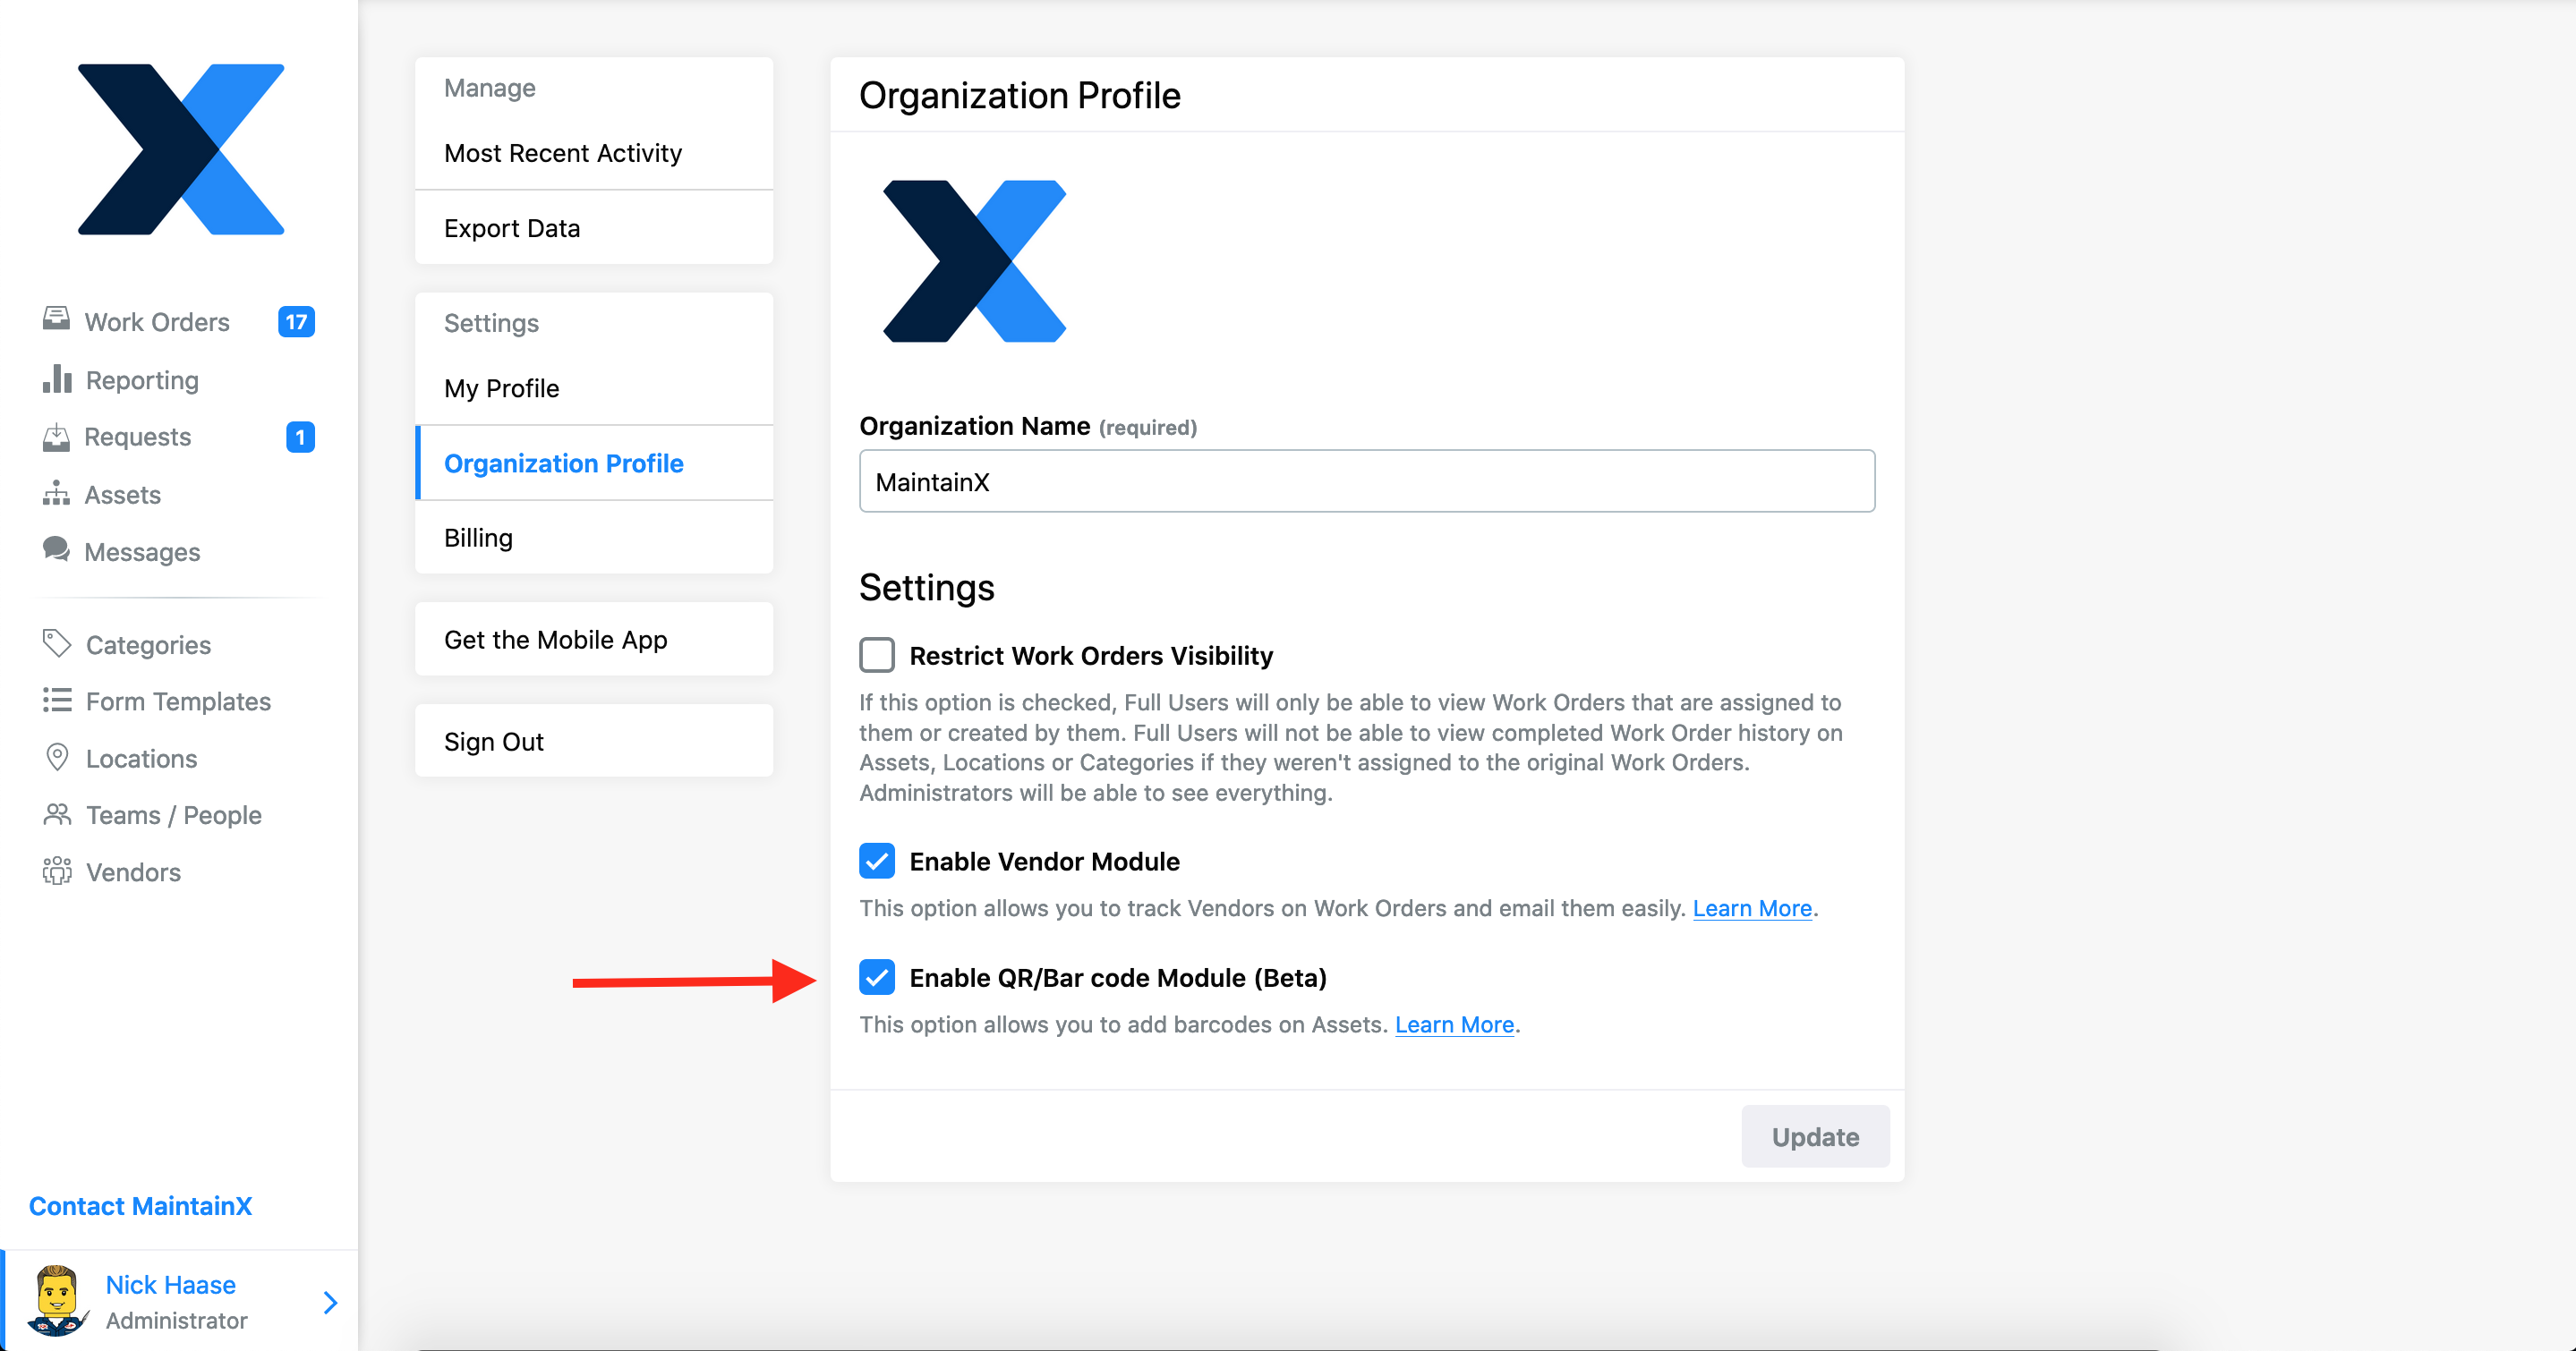Click the Enable QR/Bar code Module (Beta) label
Image resolution: width=2576 pixels, height=1351 pixels.
1118,977
